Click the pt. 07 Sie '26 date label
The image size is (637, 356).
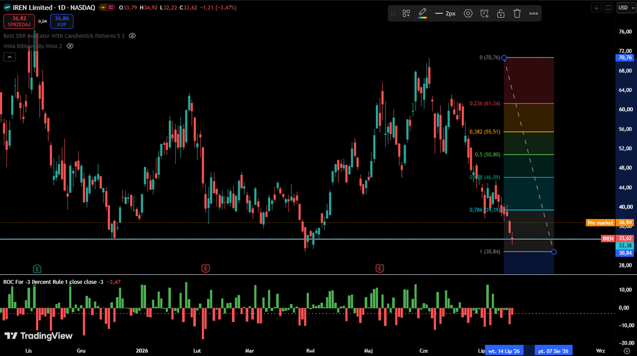(553, 351)
